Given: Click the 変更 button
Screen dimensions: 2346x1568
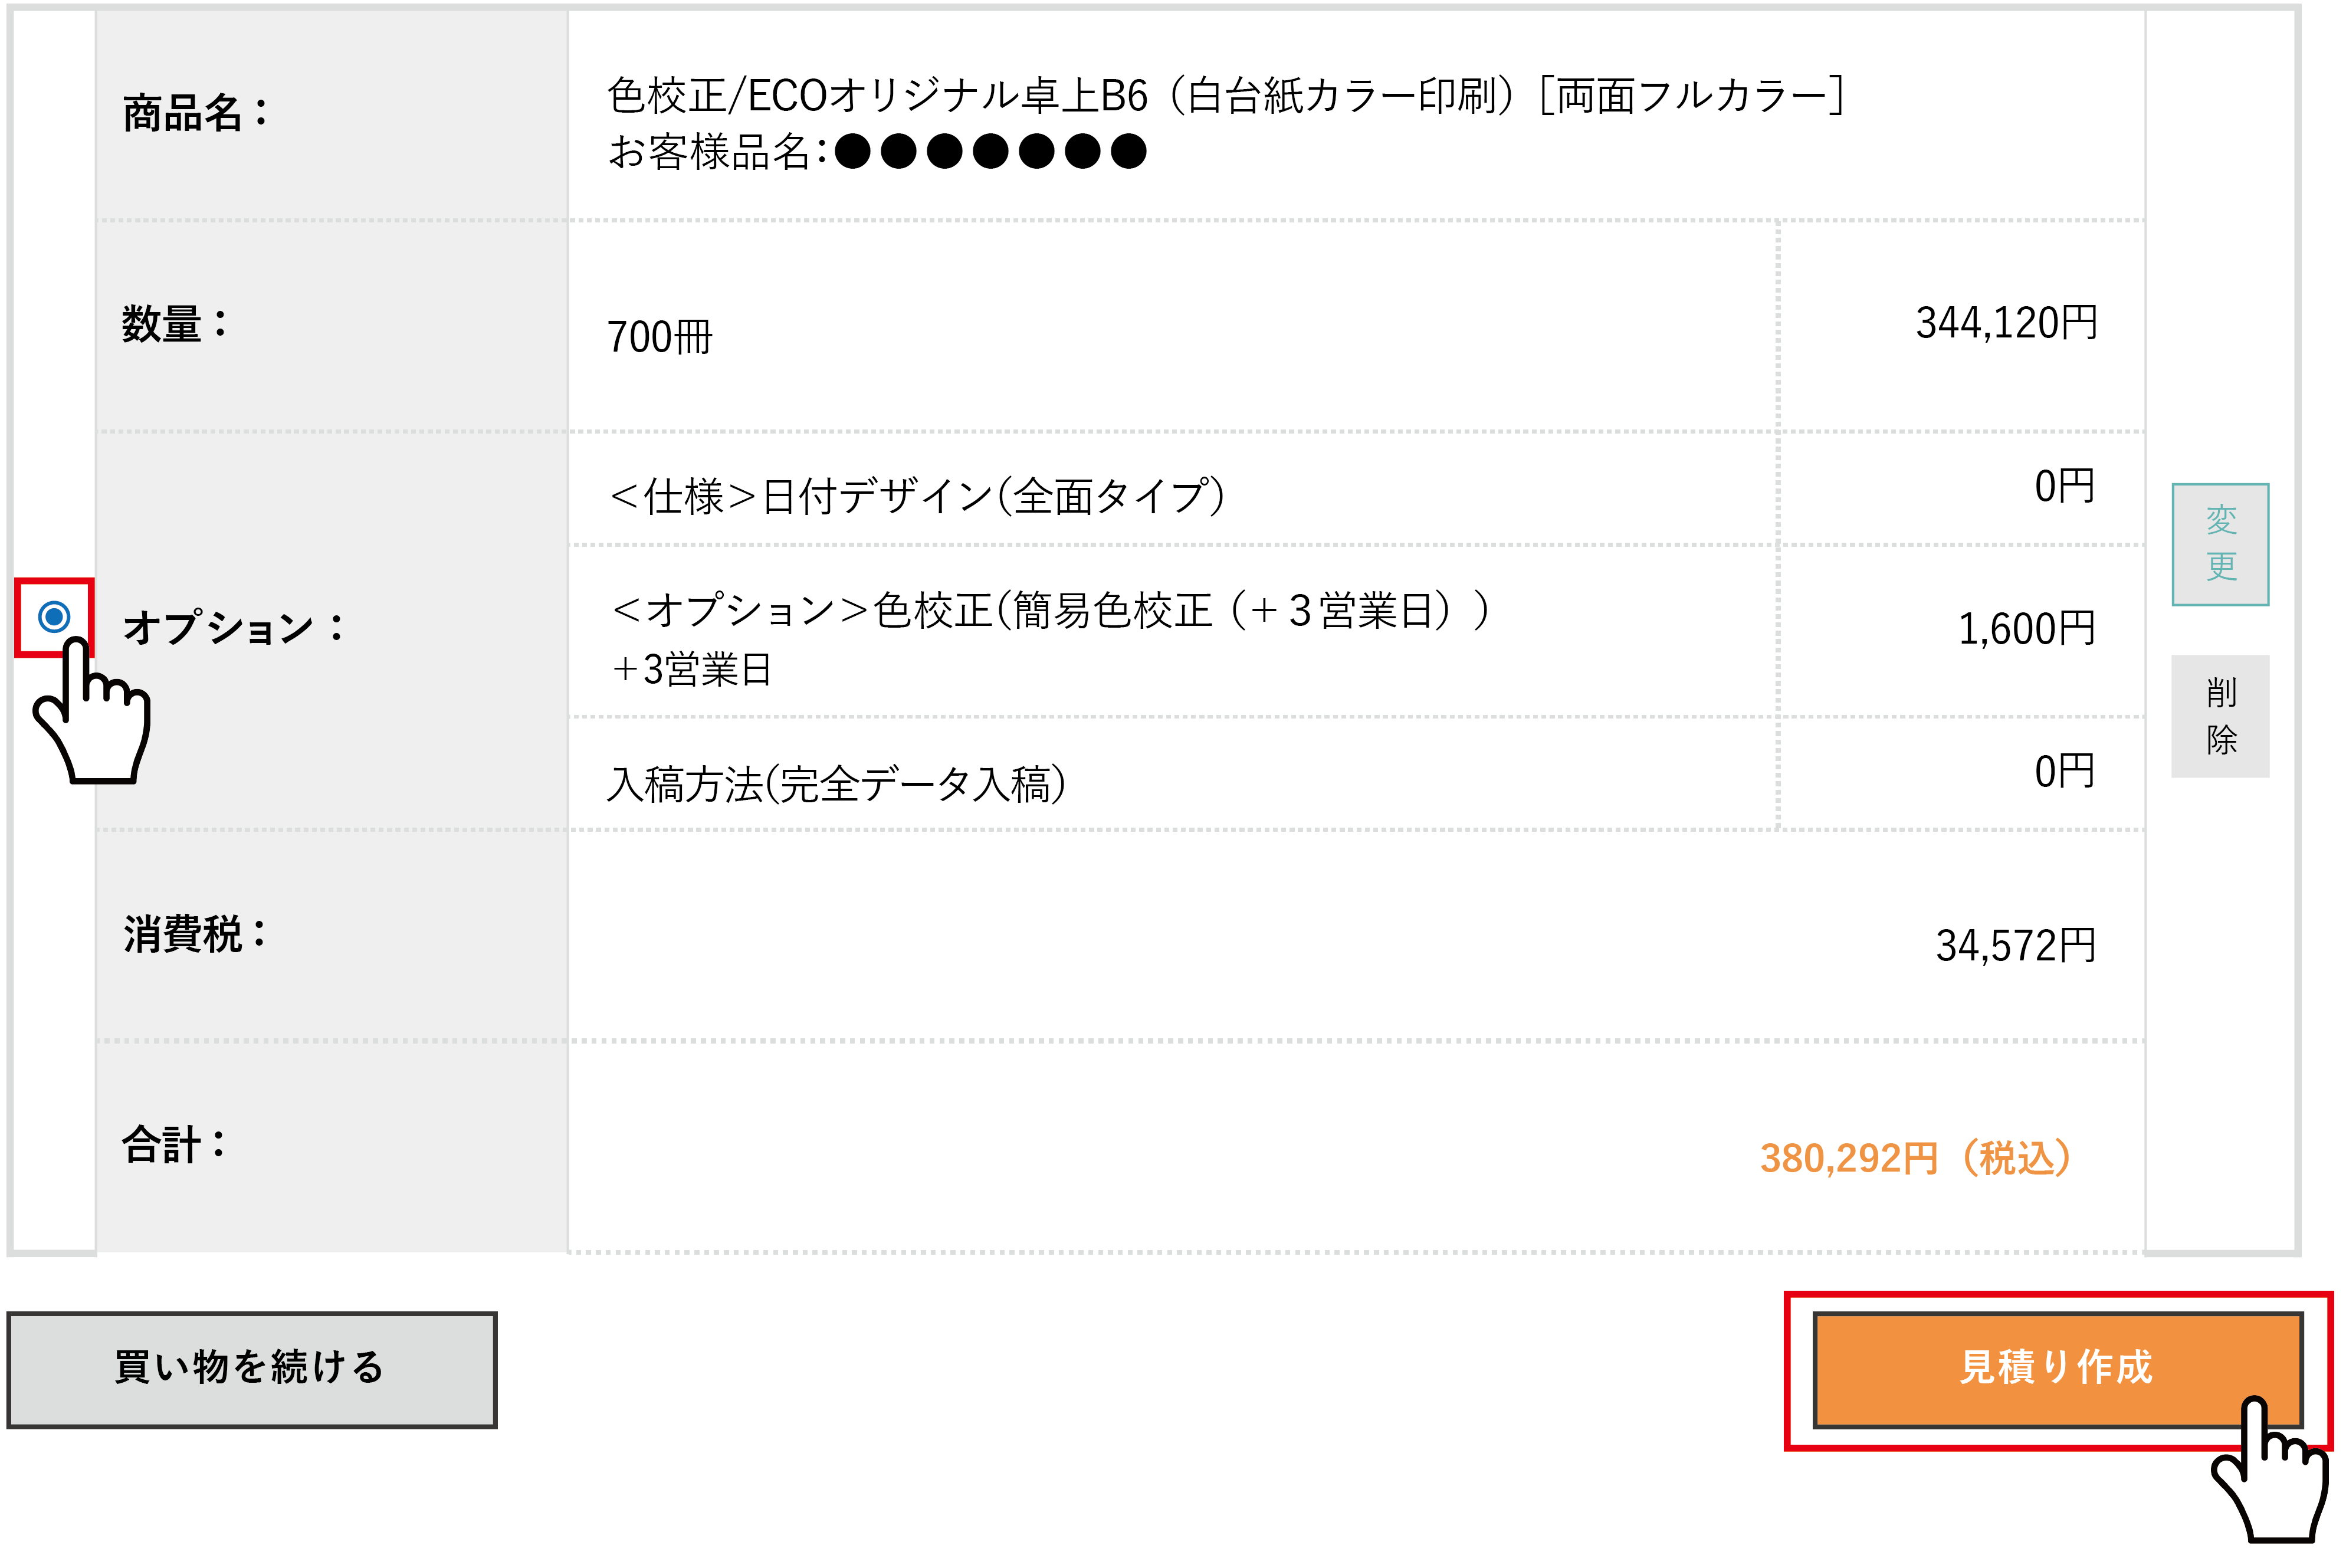Looking at the screenshot, I should 2220,545.
